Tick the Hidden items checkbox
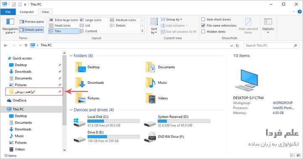Image resolution: width=303 pixels, height=159 pixels. pos(203,32)
